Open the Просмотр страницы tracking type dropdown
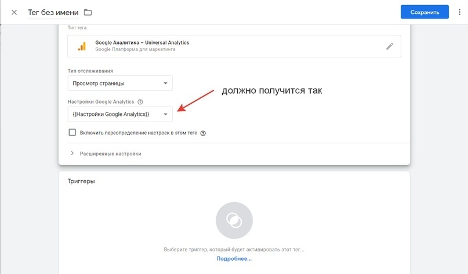The height and width of the screenshot is (274, 468). point(120,83)
